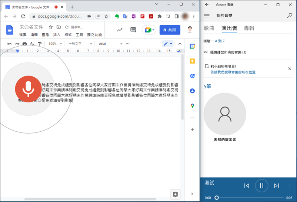This screenshot has height=202, width=297.
Task: Open the 格式 menu
Action: pyautogui.click(x=68, y=35)
